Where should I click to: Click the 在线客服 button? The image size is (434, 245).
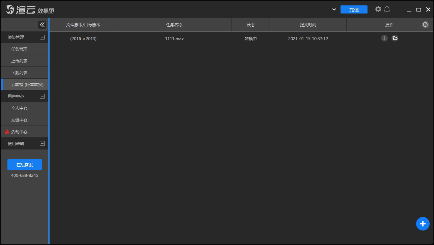(x=25, y=165)
